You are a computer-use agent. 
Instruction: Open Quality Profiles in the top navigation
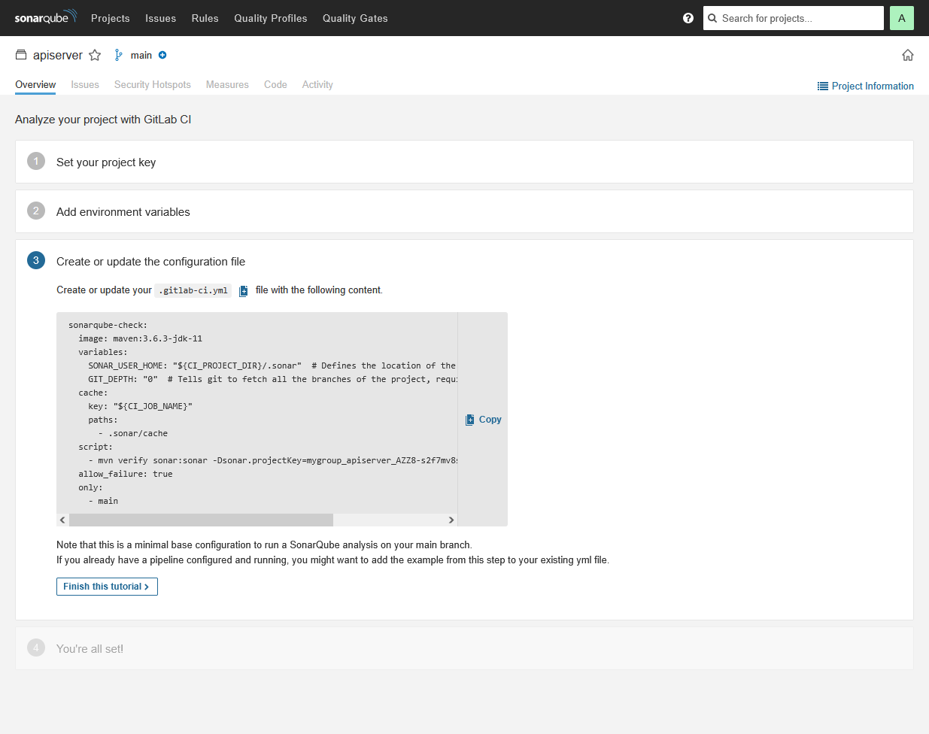pyautogui.click(x=271, y=18)
